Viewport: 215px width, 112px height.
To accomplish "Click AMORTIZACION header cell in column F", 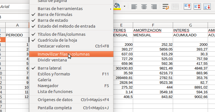I will tap(153, 30).
